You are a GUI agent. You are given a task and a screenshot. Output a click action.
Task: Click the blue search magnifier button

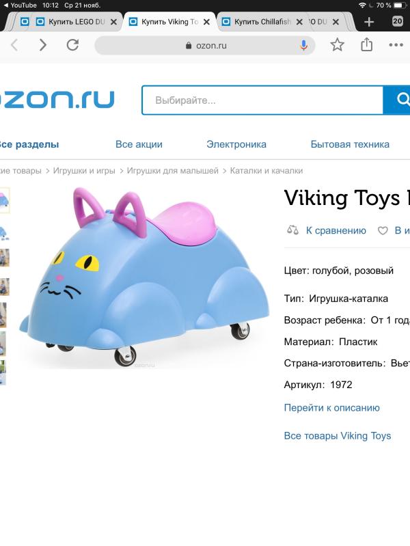pyautogui.click(x=398, y=100)
